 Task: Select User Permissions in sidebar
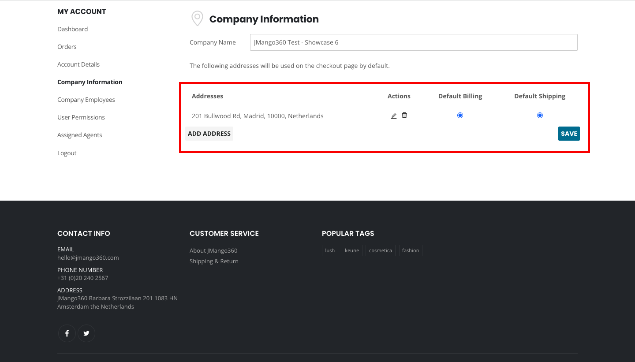tap(81, 117)
